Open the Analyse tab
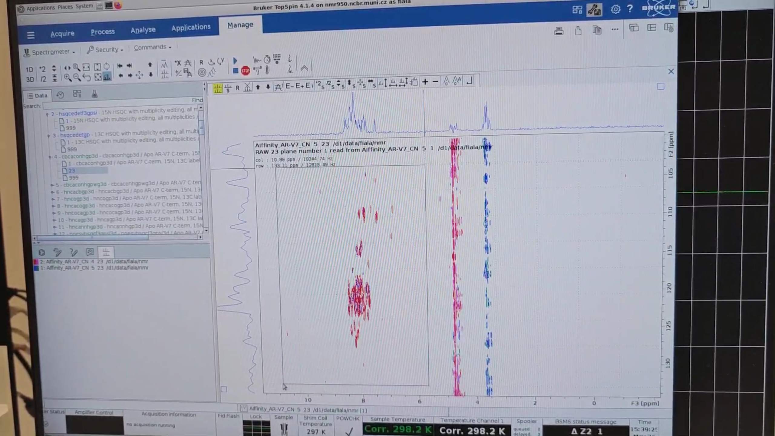 pyautogui.click(x=143, y=30)
